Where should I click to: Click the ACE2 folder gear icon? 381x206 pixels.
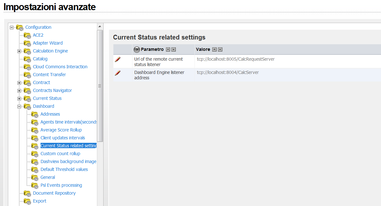click(27, 35)
